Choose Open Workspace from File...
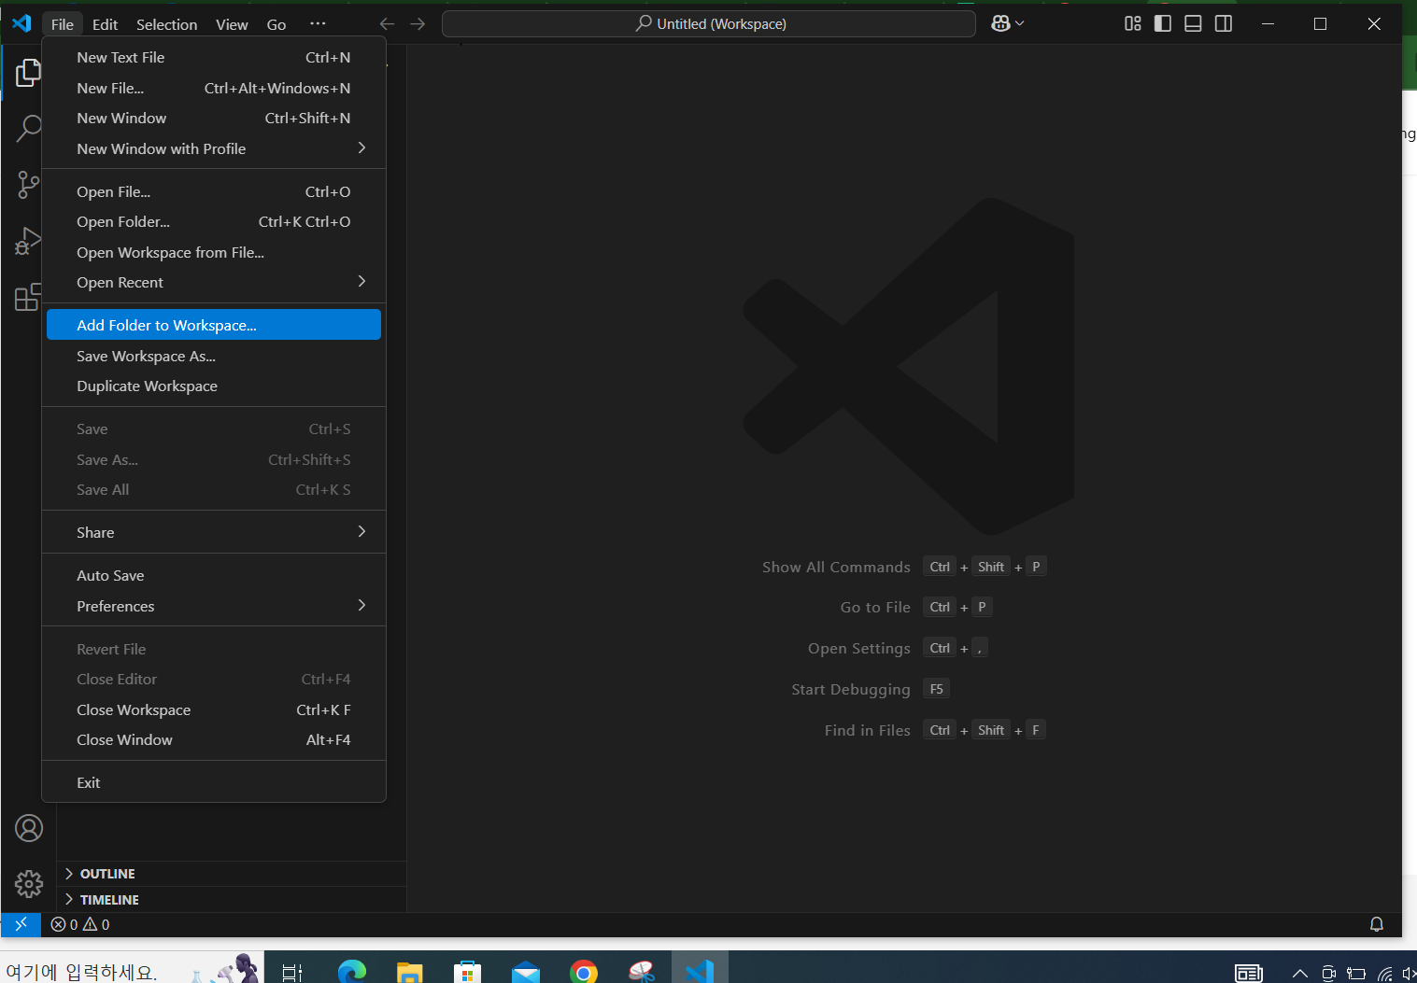The width and height of the screenshot is (1417, 983). pyautogui.click(x=214, y=252)
